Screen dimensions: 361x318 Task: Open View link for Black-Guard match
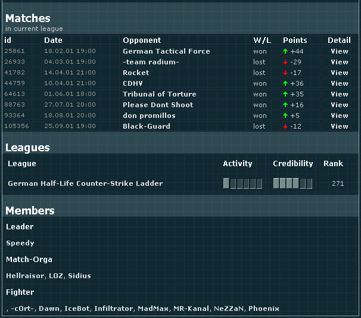(339, 126)
